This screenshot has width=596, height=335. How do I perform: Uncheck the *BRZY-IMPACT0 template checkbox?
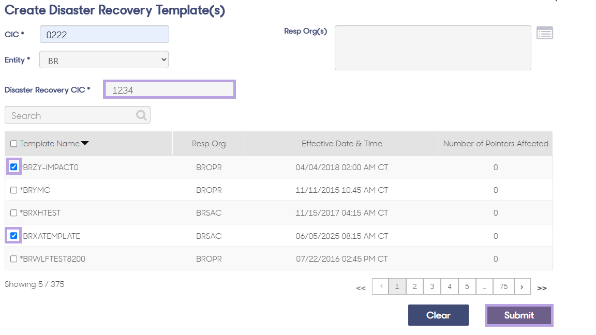coord(13,167)
